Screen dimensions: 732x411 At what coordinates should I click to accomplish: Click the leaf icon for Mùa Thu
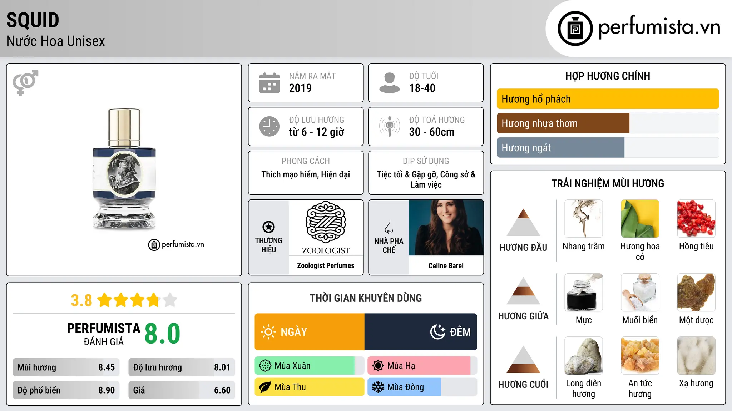click(x=265, y=387)
